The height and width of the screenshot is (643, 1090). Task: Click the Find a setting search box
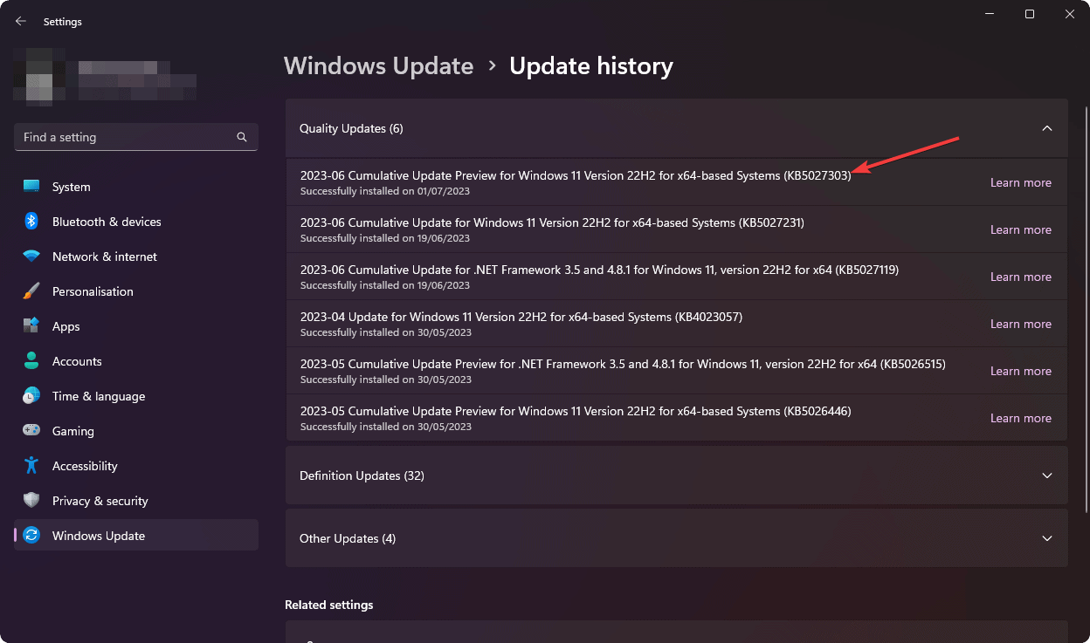pos(122,137)
